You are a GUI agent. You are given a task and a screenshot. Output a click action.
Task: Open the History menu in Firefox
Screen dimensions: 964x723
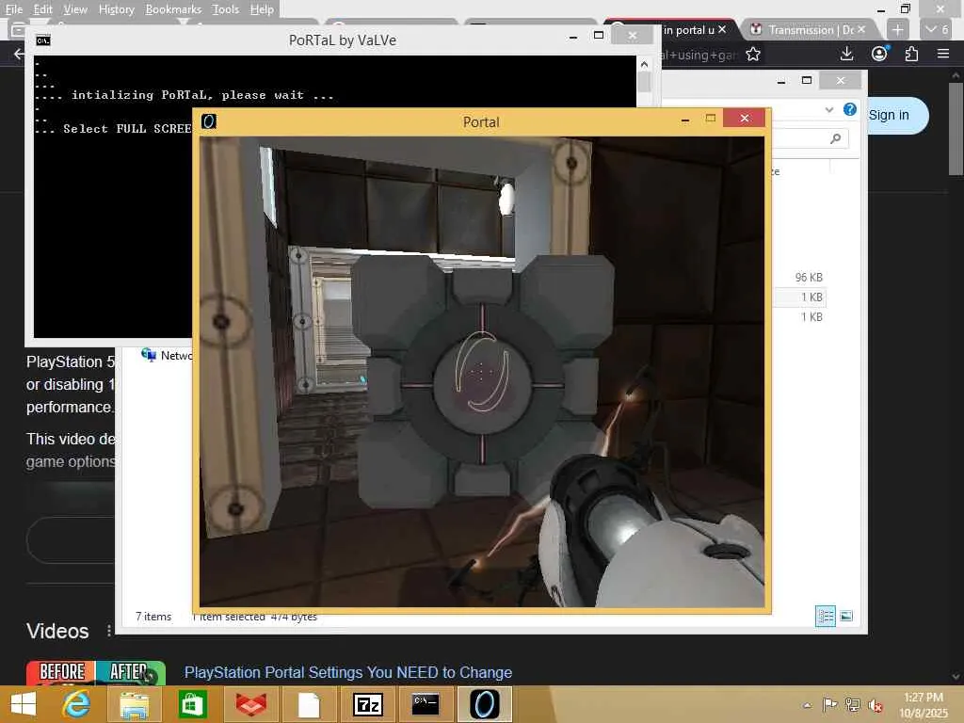tap(116, 9)
